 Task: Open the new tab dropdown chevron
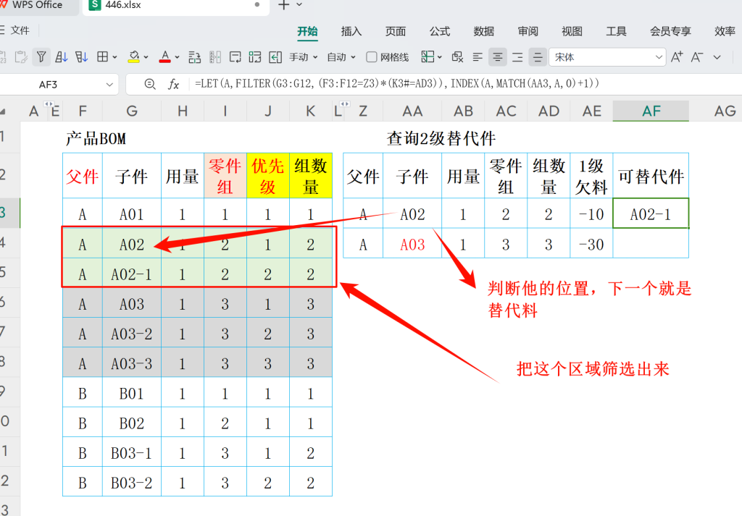point(299,5)
